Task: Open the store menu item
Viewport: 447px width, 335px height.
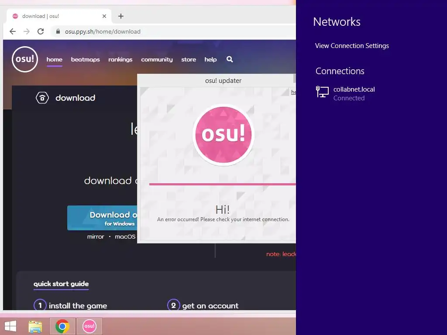Action: (x=189, y=59)
